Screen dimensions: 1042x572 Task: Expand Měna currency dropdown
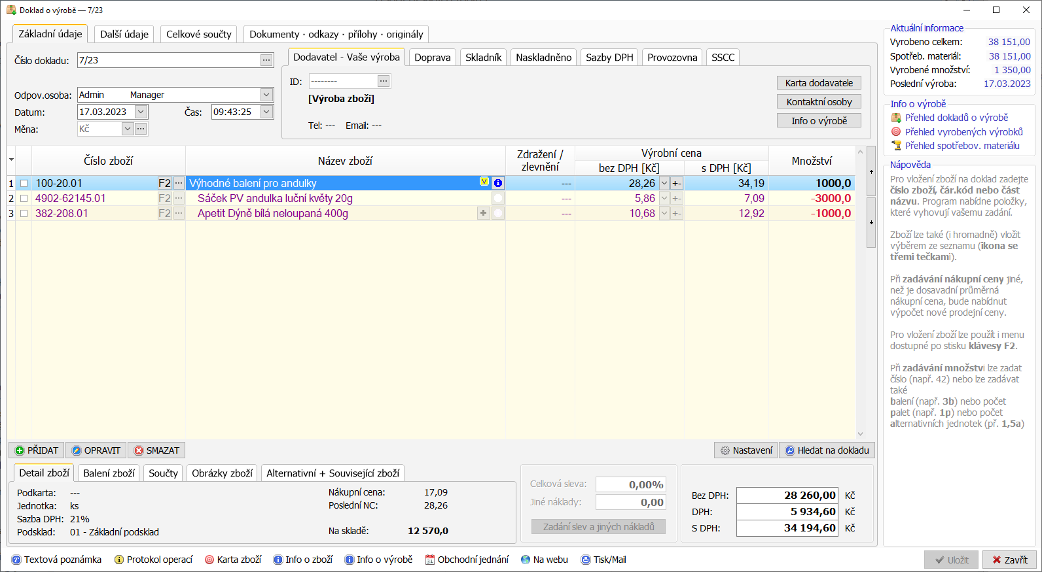pyautogui.click(x=128, y=129)
